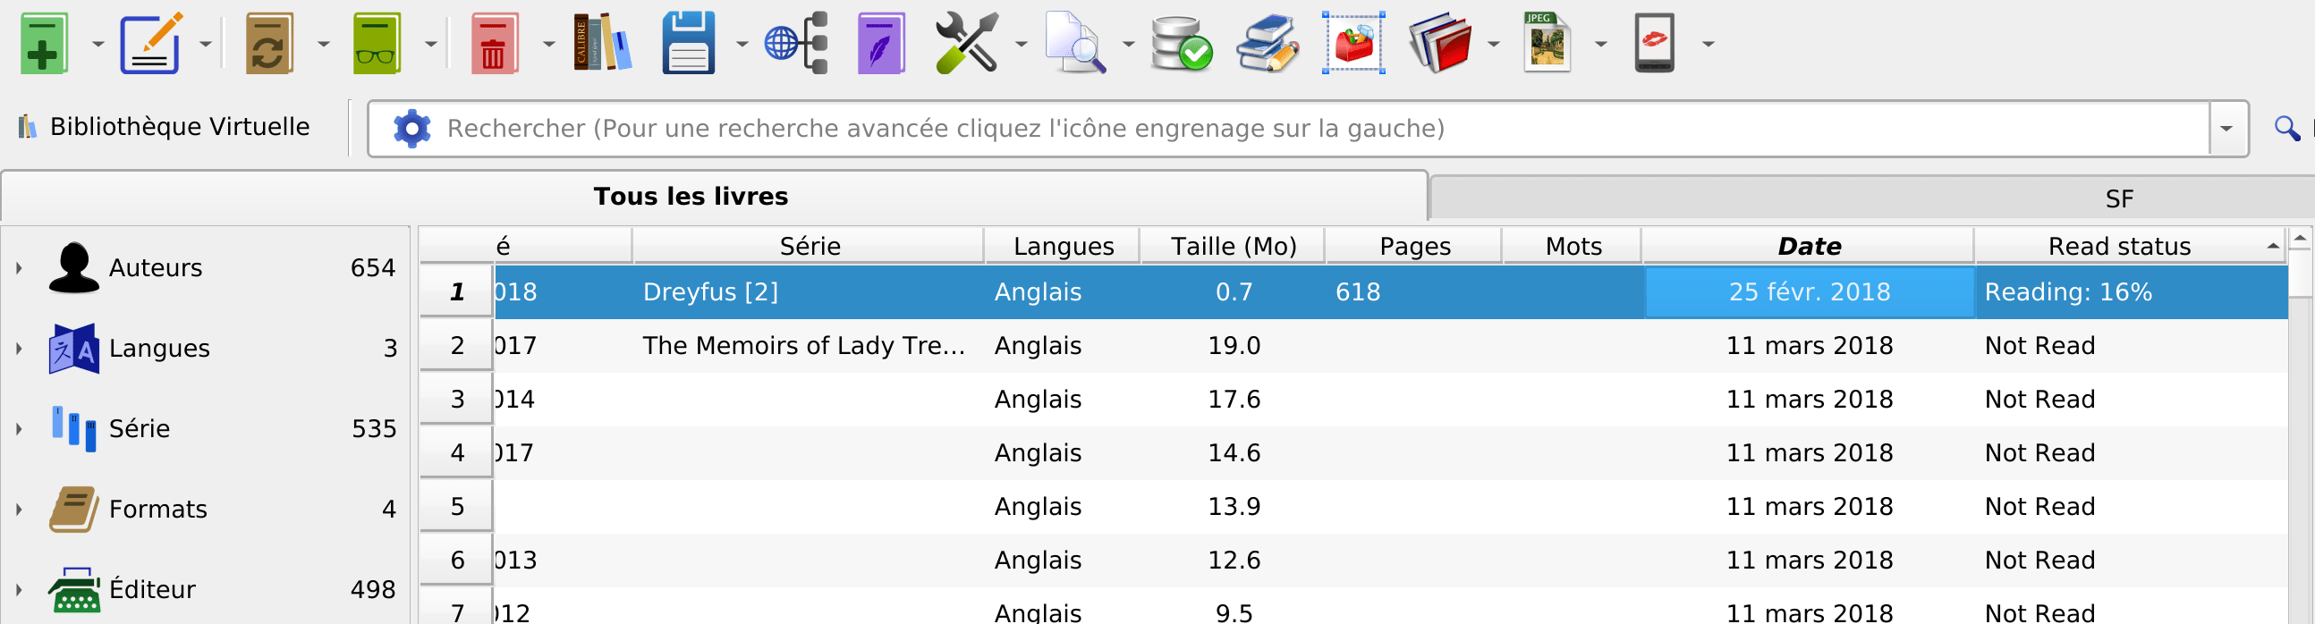Click the magnifier search button
Image resolution: width=2315 pixels, height=624 pixels.
coord(2288,129)
